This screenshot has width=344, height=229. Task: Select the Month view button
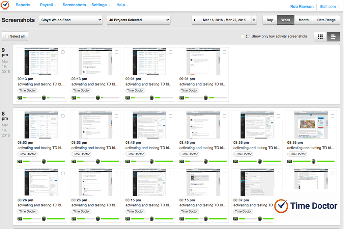pos(303,20)
